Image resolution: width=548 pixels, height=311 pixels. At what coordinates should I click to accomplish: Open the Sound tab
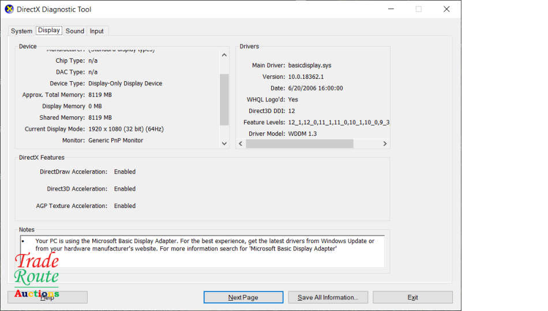pos(74,31)
